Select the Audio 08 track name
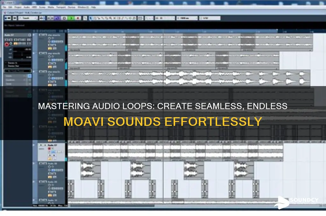Image resolution: width=326 pixels, height=216 pixels. point(52,164)
